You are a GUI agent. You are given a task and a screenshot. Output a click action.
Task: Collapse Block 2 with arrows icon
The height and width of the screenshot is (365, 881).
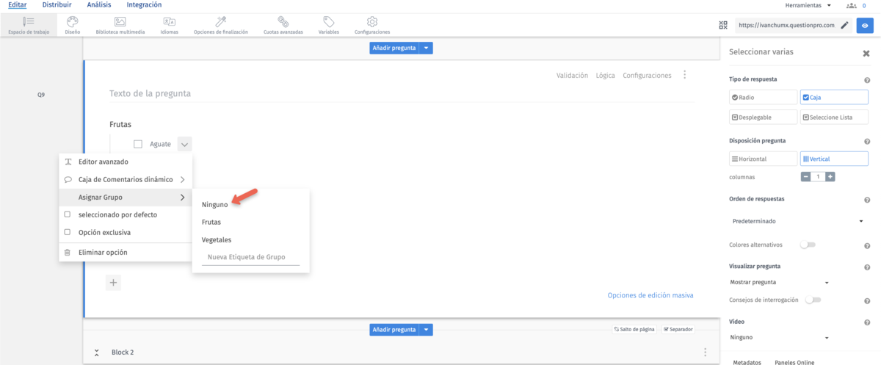point(96,353)
